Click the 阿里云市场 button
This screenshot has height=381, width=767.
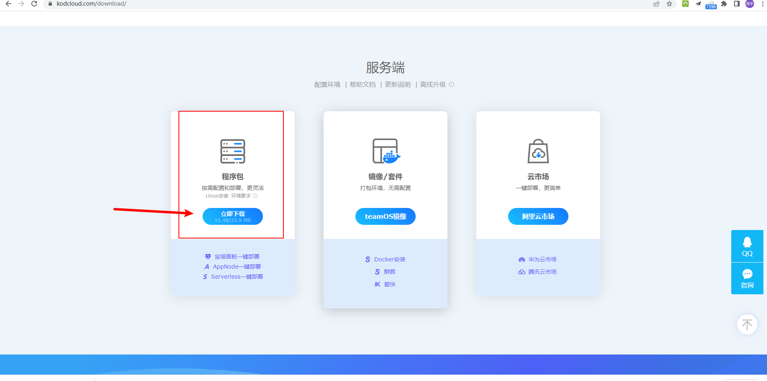coord(538,216)
